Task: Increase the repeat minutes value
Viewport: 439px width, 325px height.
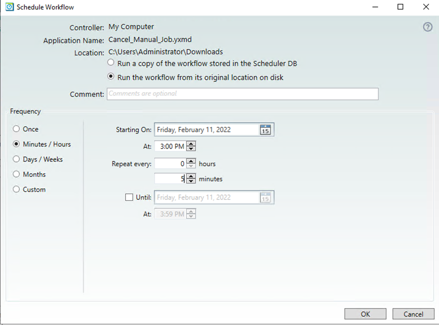Action: [191, 176]
